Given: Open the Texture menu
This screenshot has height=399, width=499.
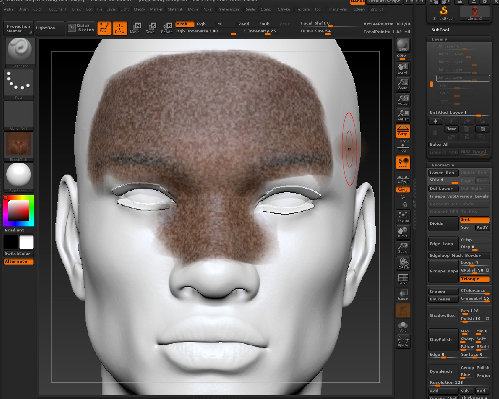Looking at the screenshot, I should [303, 9].
